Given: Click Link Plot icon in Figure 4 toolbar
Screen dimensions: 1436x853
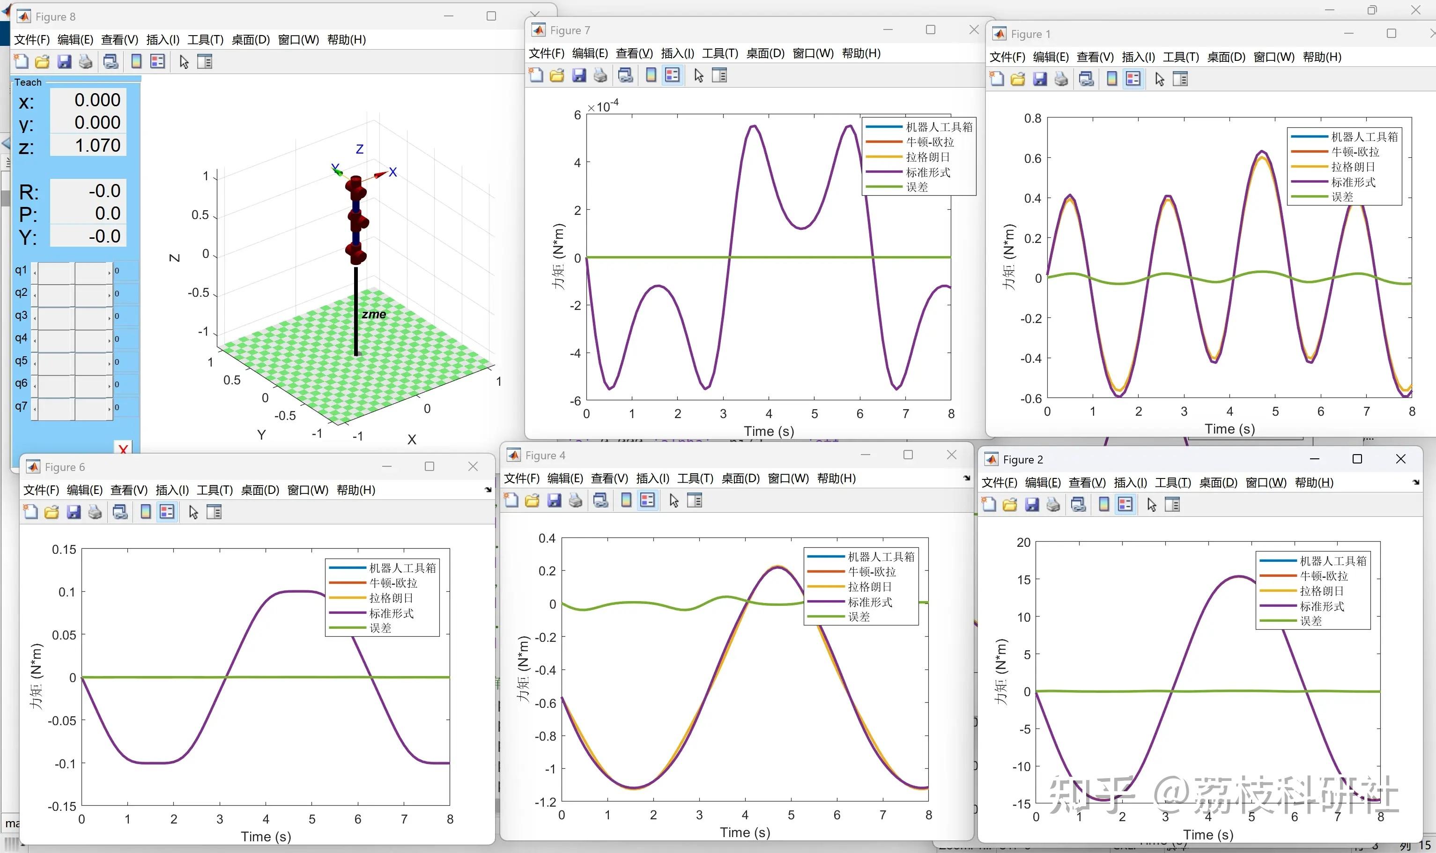Looking at the screenshot, I should (601, 500).
